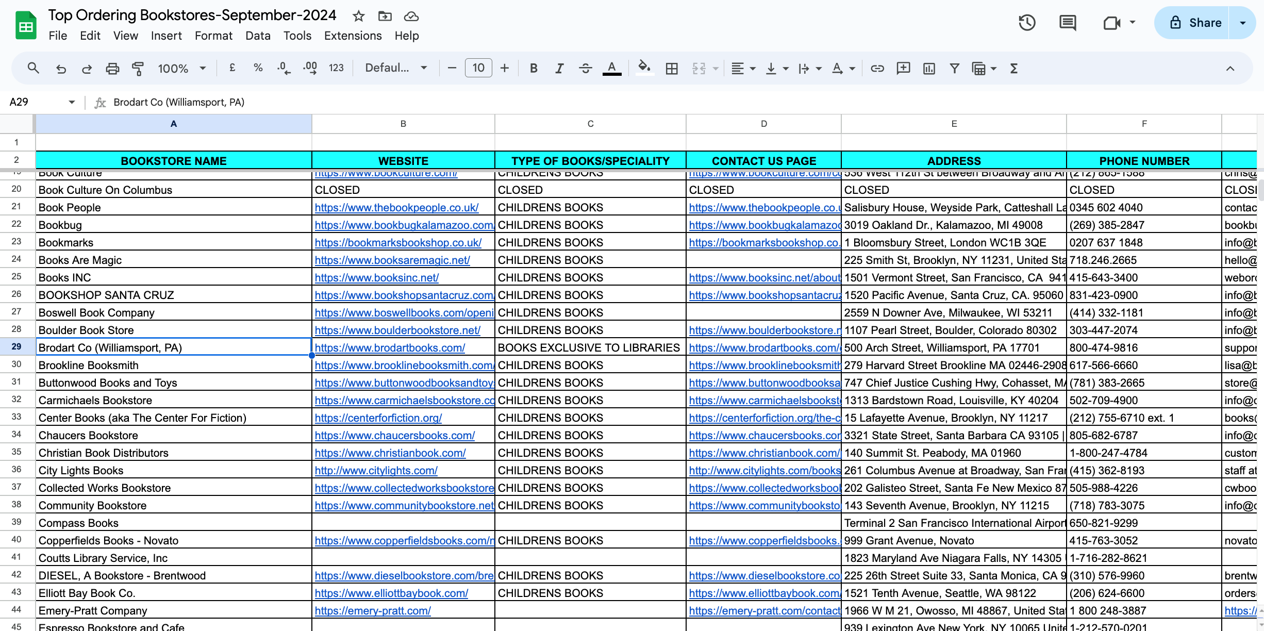Open the Insert menu
This screenshot has width=1264, height=631.
pos(166,36)
